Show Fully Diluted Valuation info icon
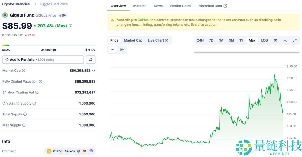The height and width of the screenshot is (157, 302). coord(40,81)
